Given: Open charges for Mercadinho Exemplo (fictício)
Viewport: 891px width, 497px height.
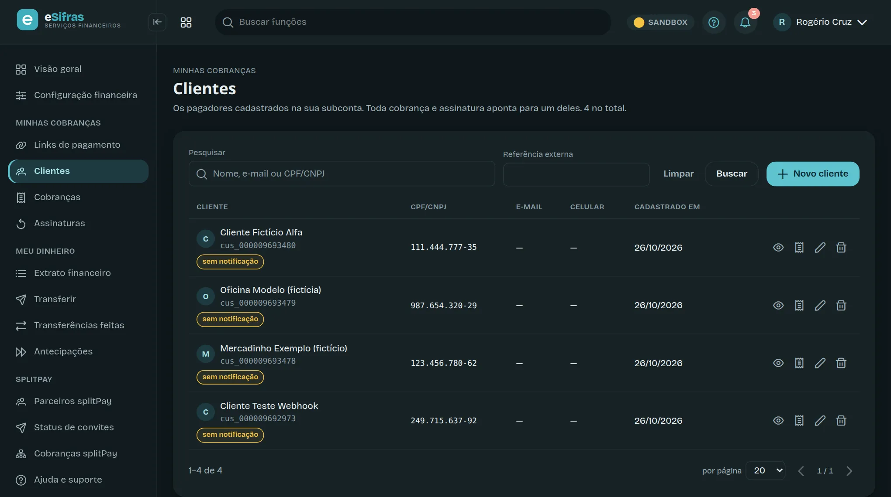Looking at the screenshot, I should 799,363.
